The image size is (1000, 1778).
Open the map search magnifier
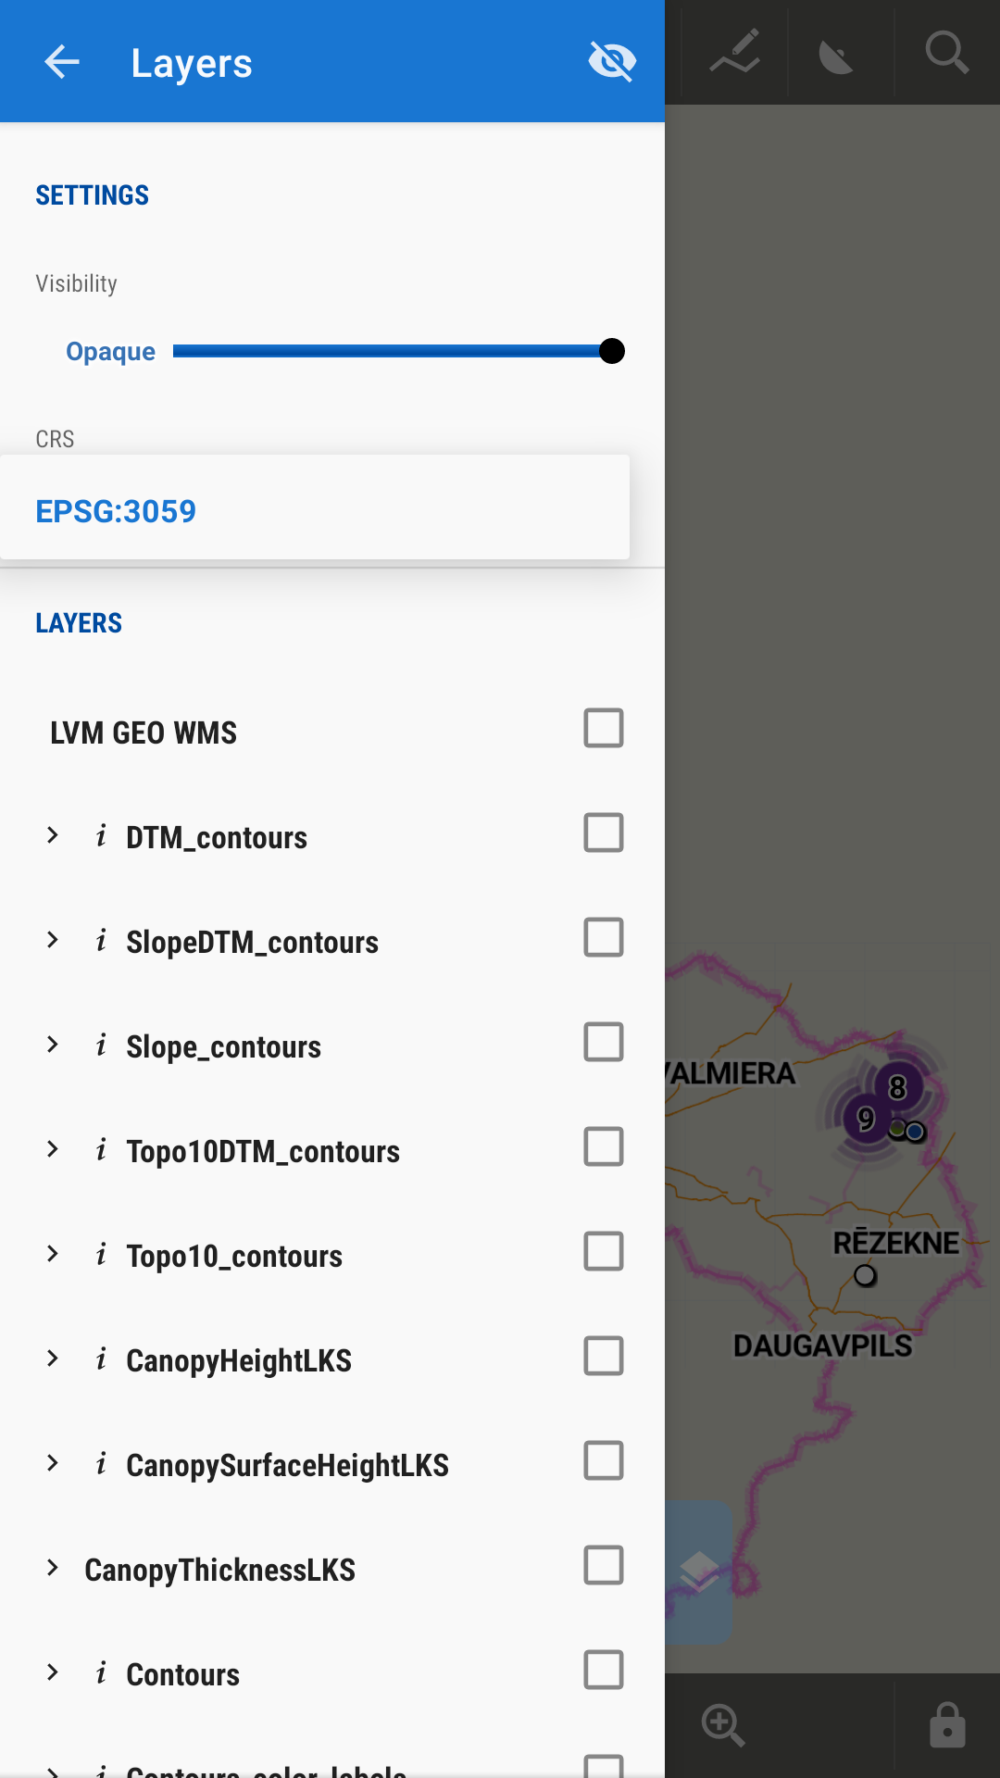click(x=946, y=52)
